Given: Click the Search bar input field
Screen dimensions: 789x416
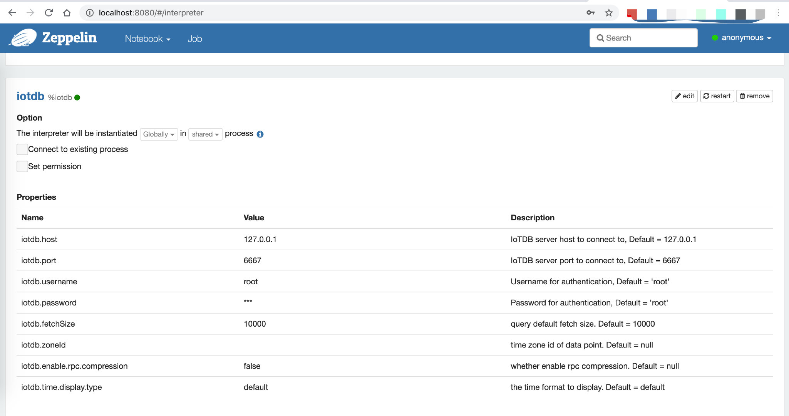Looking at the screenshot, I should tap(643, 38).
